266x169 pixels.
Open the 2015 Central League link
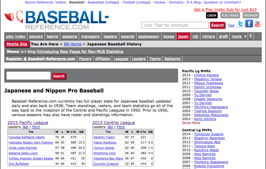pos(114,122)
